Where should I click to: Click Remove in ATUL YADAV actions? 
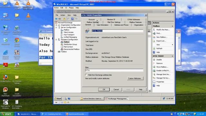159,63
